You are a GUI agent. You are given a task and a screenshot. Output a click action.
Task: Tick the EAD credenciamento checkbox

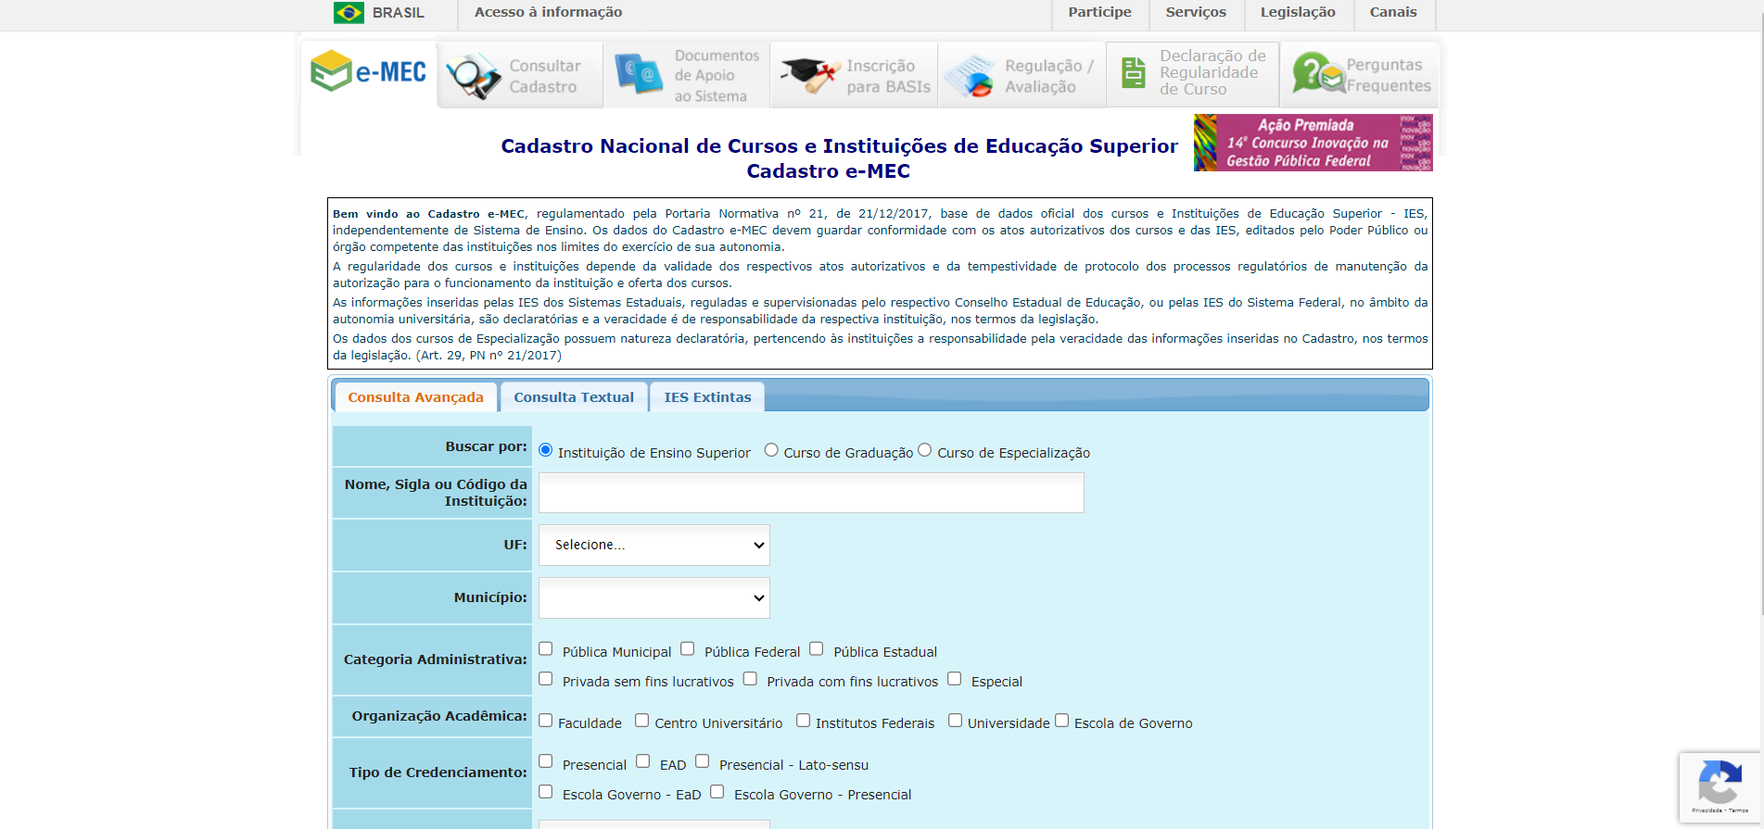643,761
